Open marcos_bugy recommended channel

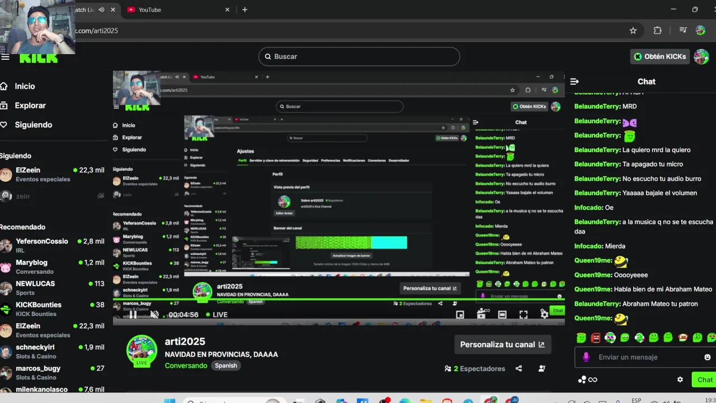coord(53,373)
